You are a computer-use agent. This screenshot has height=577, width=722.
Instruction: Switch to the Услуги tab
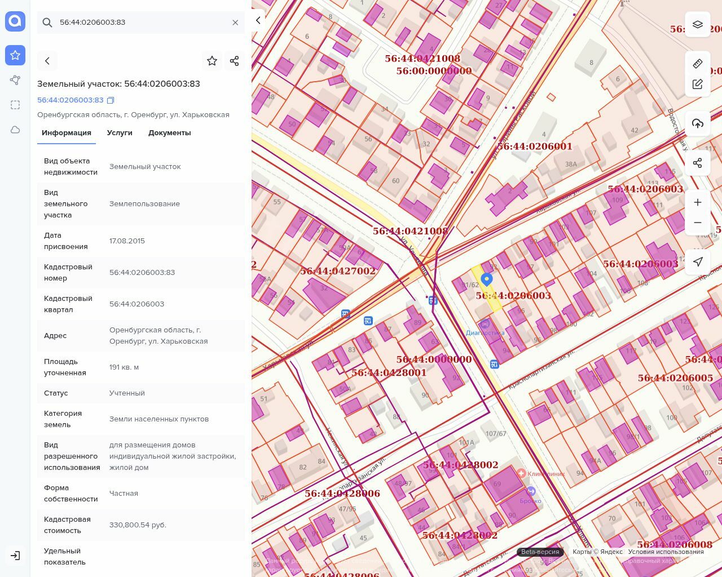point(120,133)
